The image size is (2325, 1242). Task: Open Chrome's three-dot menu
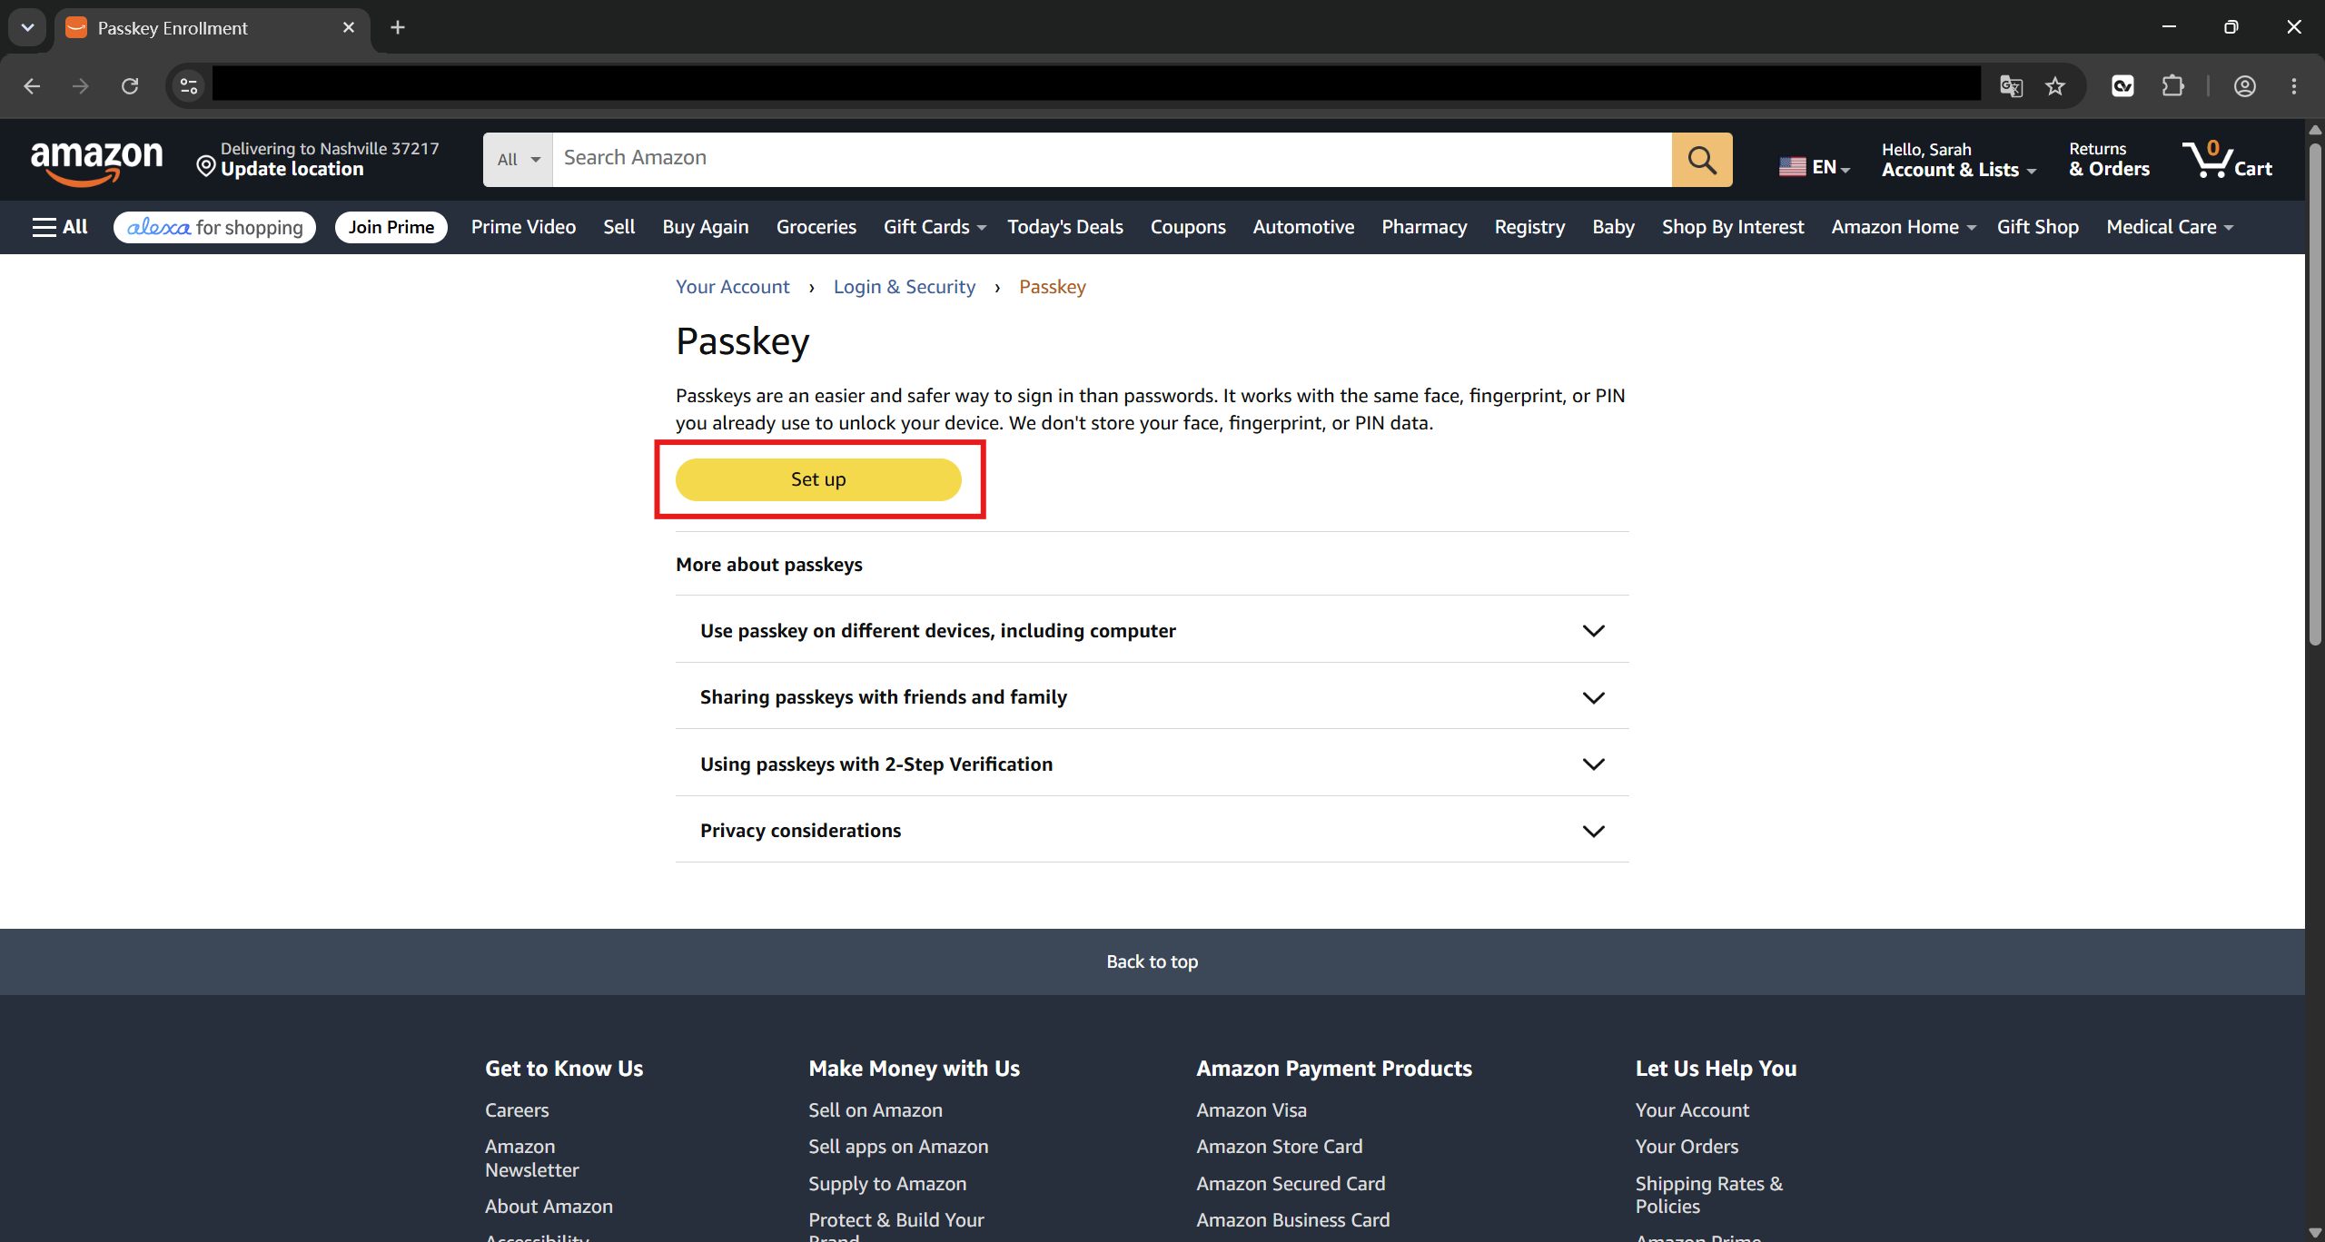coord(2294,86)
